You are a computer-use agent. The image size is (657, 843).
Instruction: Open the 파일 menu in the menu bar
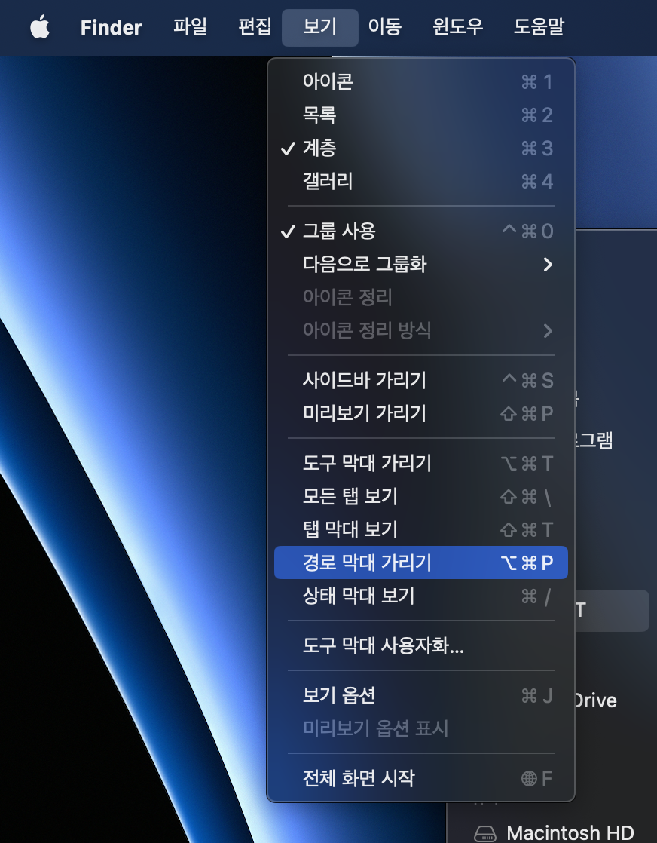[x=190, y=27]
